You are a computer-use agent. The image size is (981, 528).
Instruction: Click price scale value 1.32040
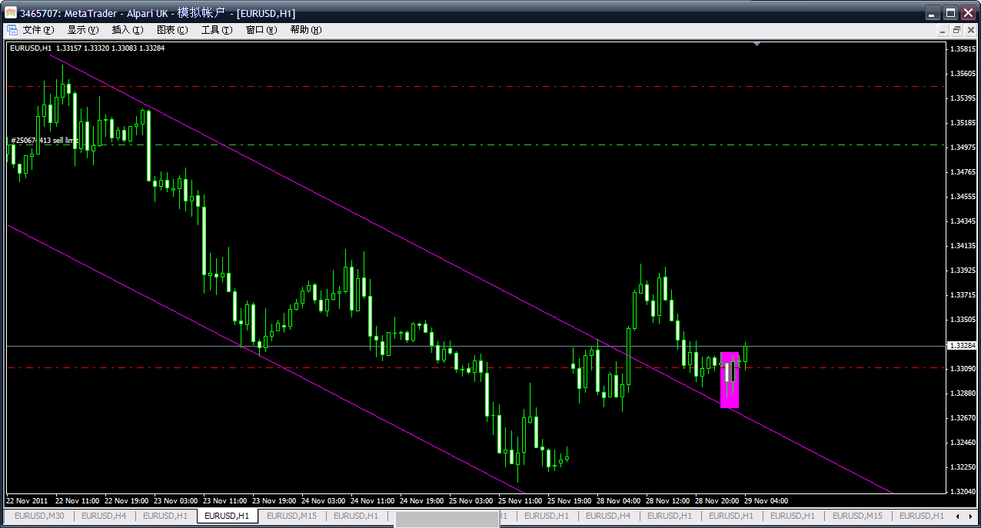963,492
